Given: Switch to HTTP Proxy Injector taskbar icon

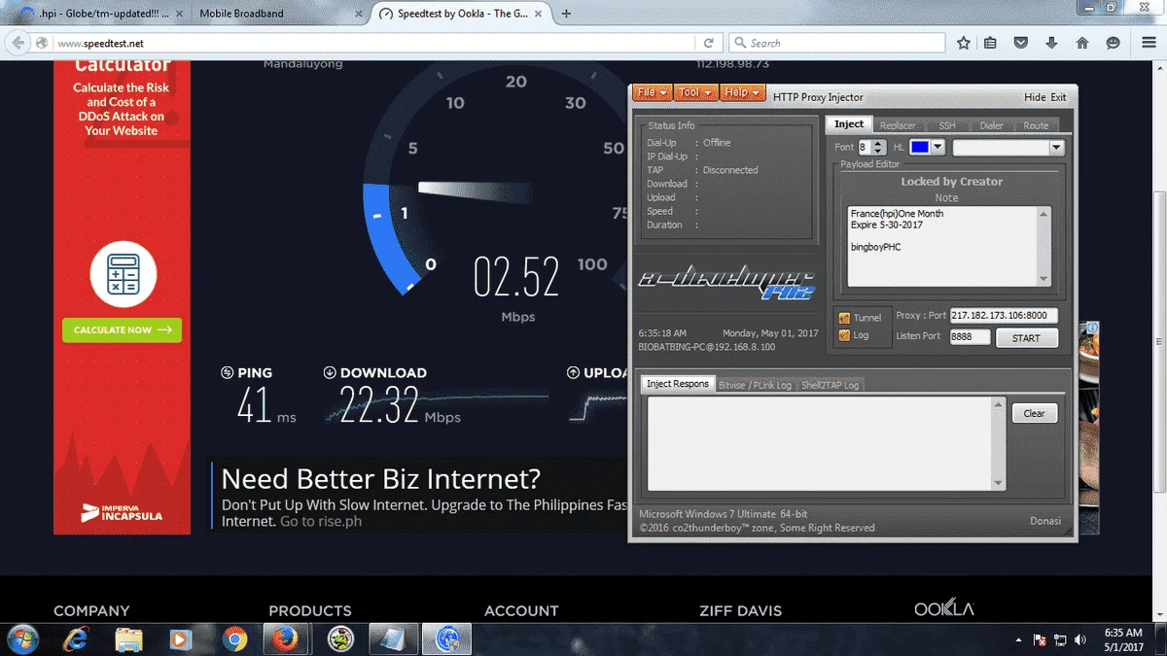Looking at the screenshot, I should [447, 639].
